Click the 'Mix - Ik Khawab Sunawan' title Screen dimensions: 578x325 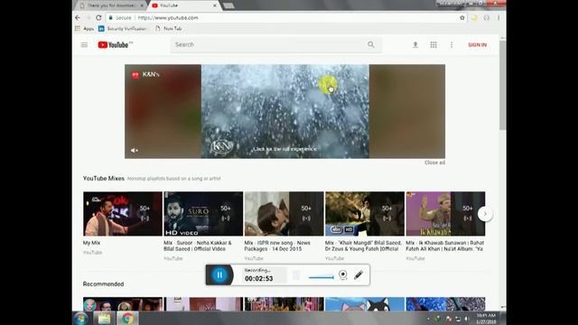click(445, 246)
